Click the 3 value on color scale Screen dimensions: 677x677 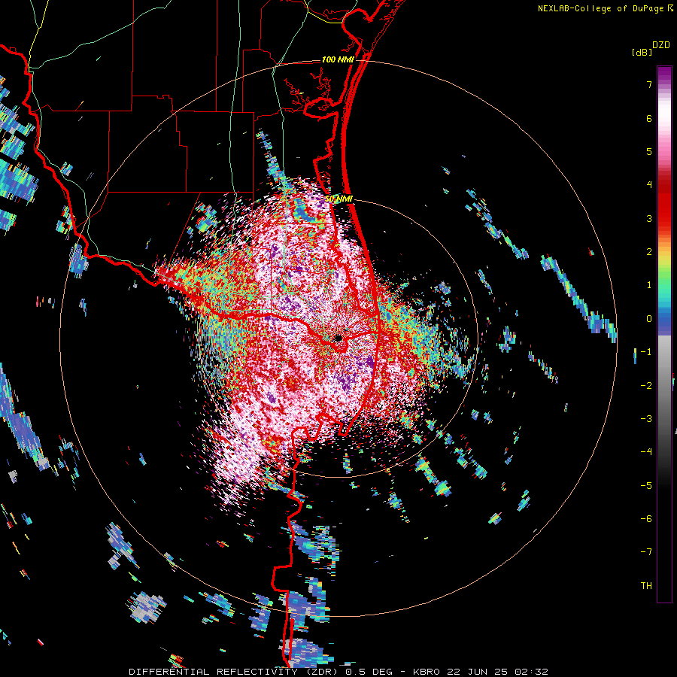tap(649, 218)
